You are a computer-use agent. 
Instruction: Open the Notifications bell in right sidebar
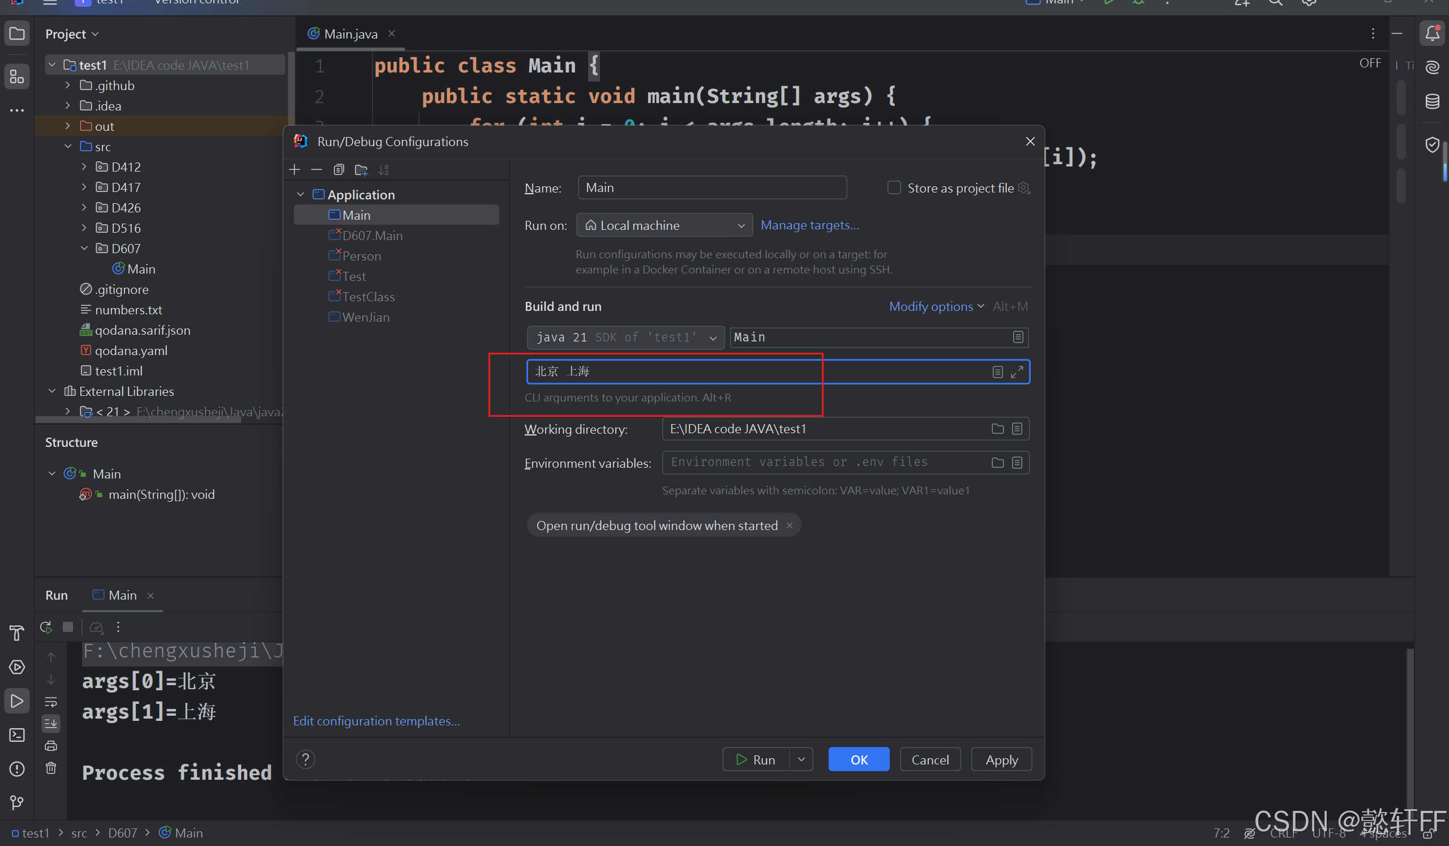click(x=1432, y=34)
